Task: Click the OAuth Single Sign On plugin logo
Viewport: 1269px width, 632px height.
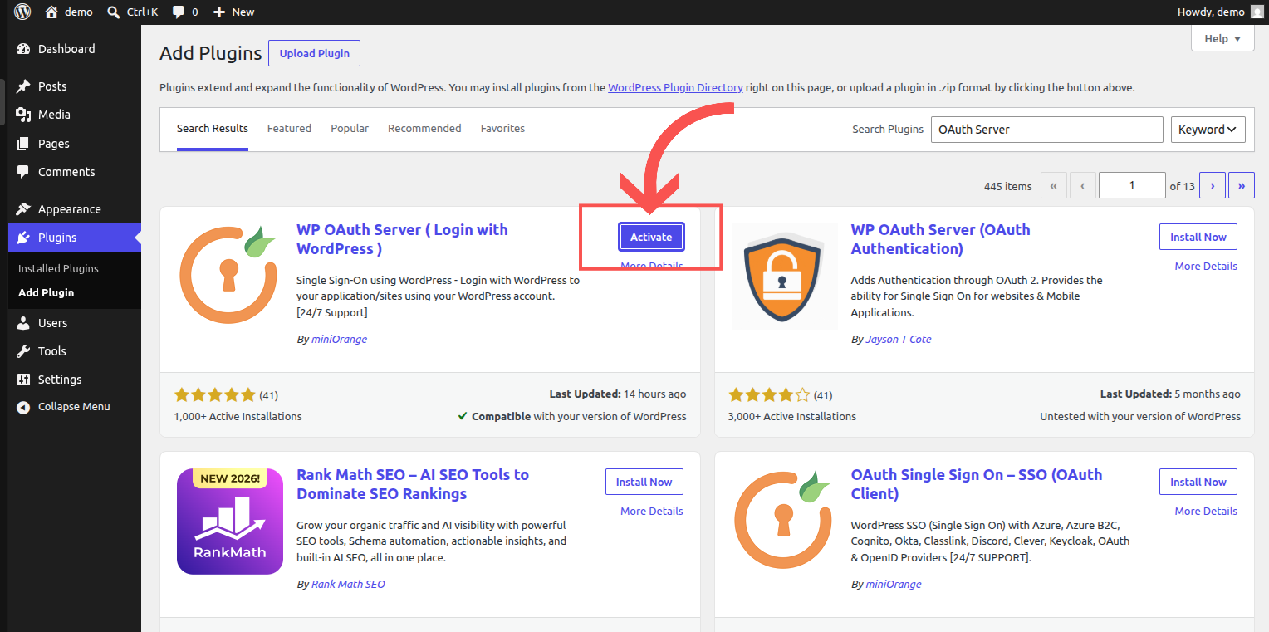Action: point(785,520)
